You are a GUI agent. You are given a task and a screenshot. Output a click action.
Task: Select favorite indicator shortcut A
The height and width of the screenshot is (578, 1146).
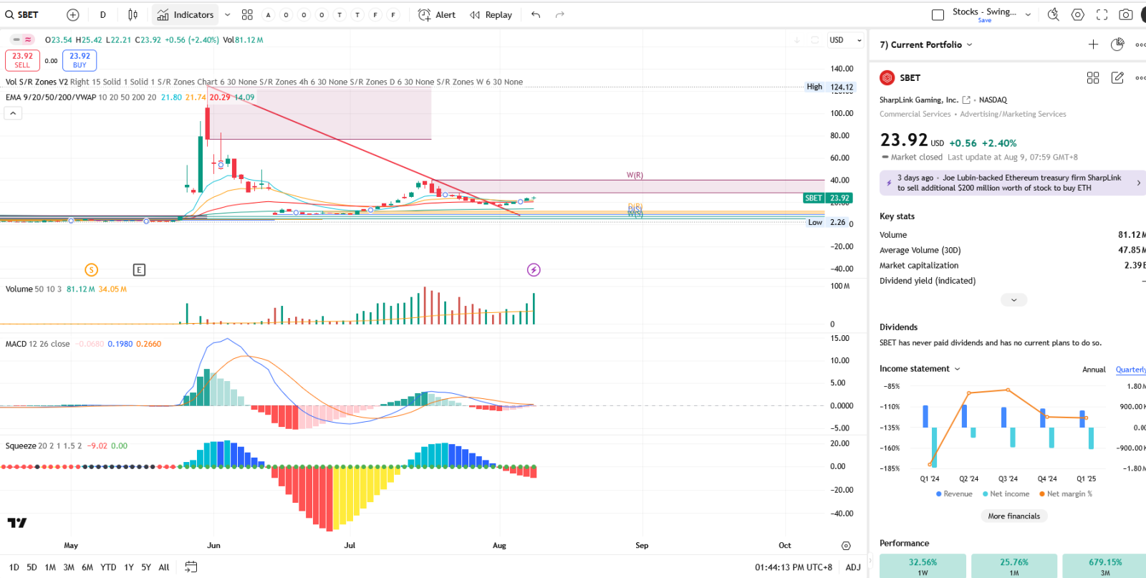point(269,14)
